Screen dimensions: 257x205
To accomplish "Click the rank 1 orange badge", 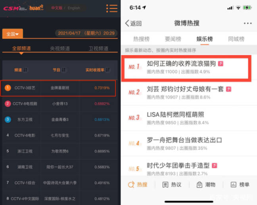I will pyautogui.click(x=8, y=88).
